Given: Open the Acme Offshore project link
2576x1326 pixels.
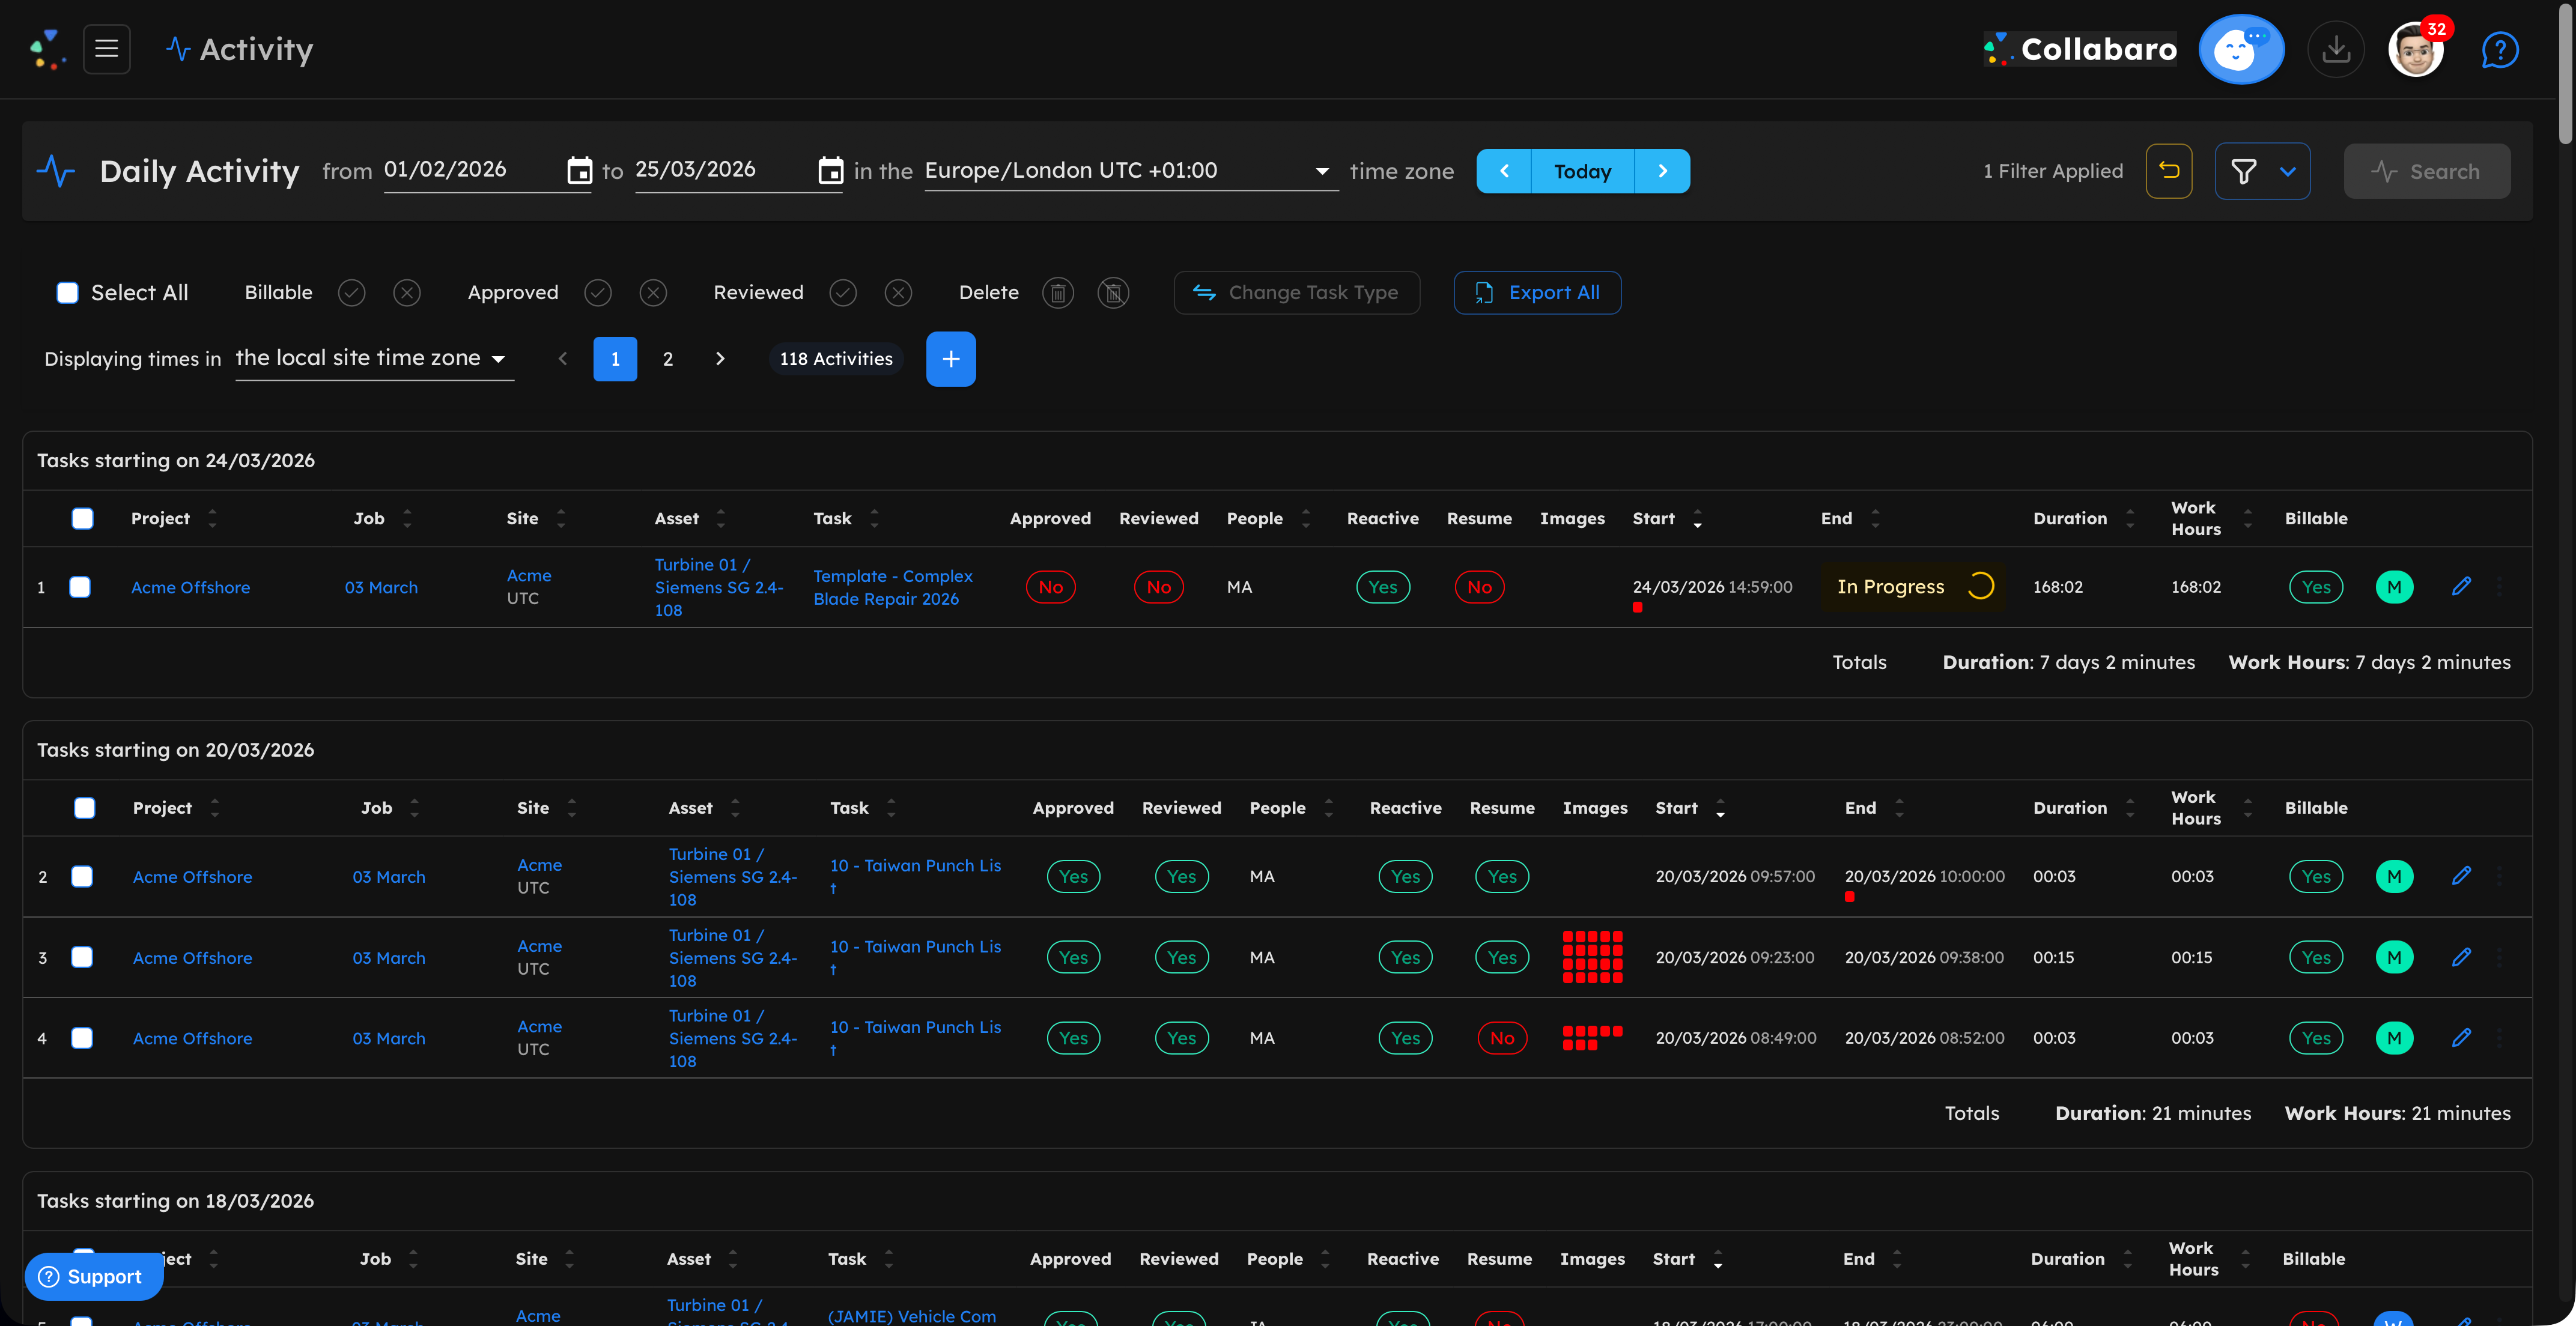Looking at the screenshot, I should tap(191, 587).
